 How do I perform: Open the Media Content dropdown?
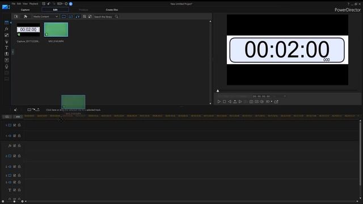(x=45, y=16)
